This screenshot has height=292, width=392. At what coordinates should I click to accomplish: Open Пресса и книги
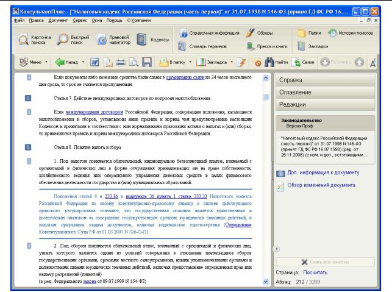(x=267, y=46)
